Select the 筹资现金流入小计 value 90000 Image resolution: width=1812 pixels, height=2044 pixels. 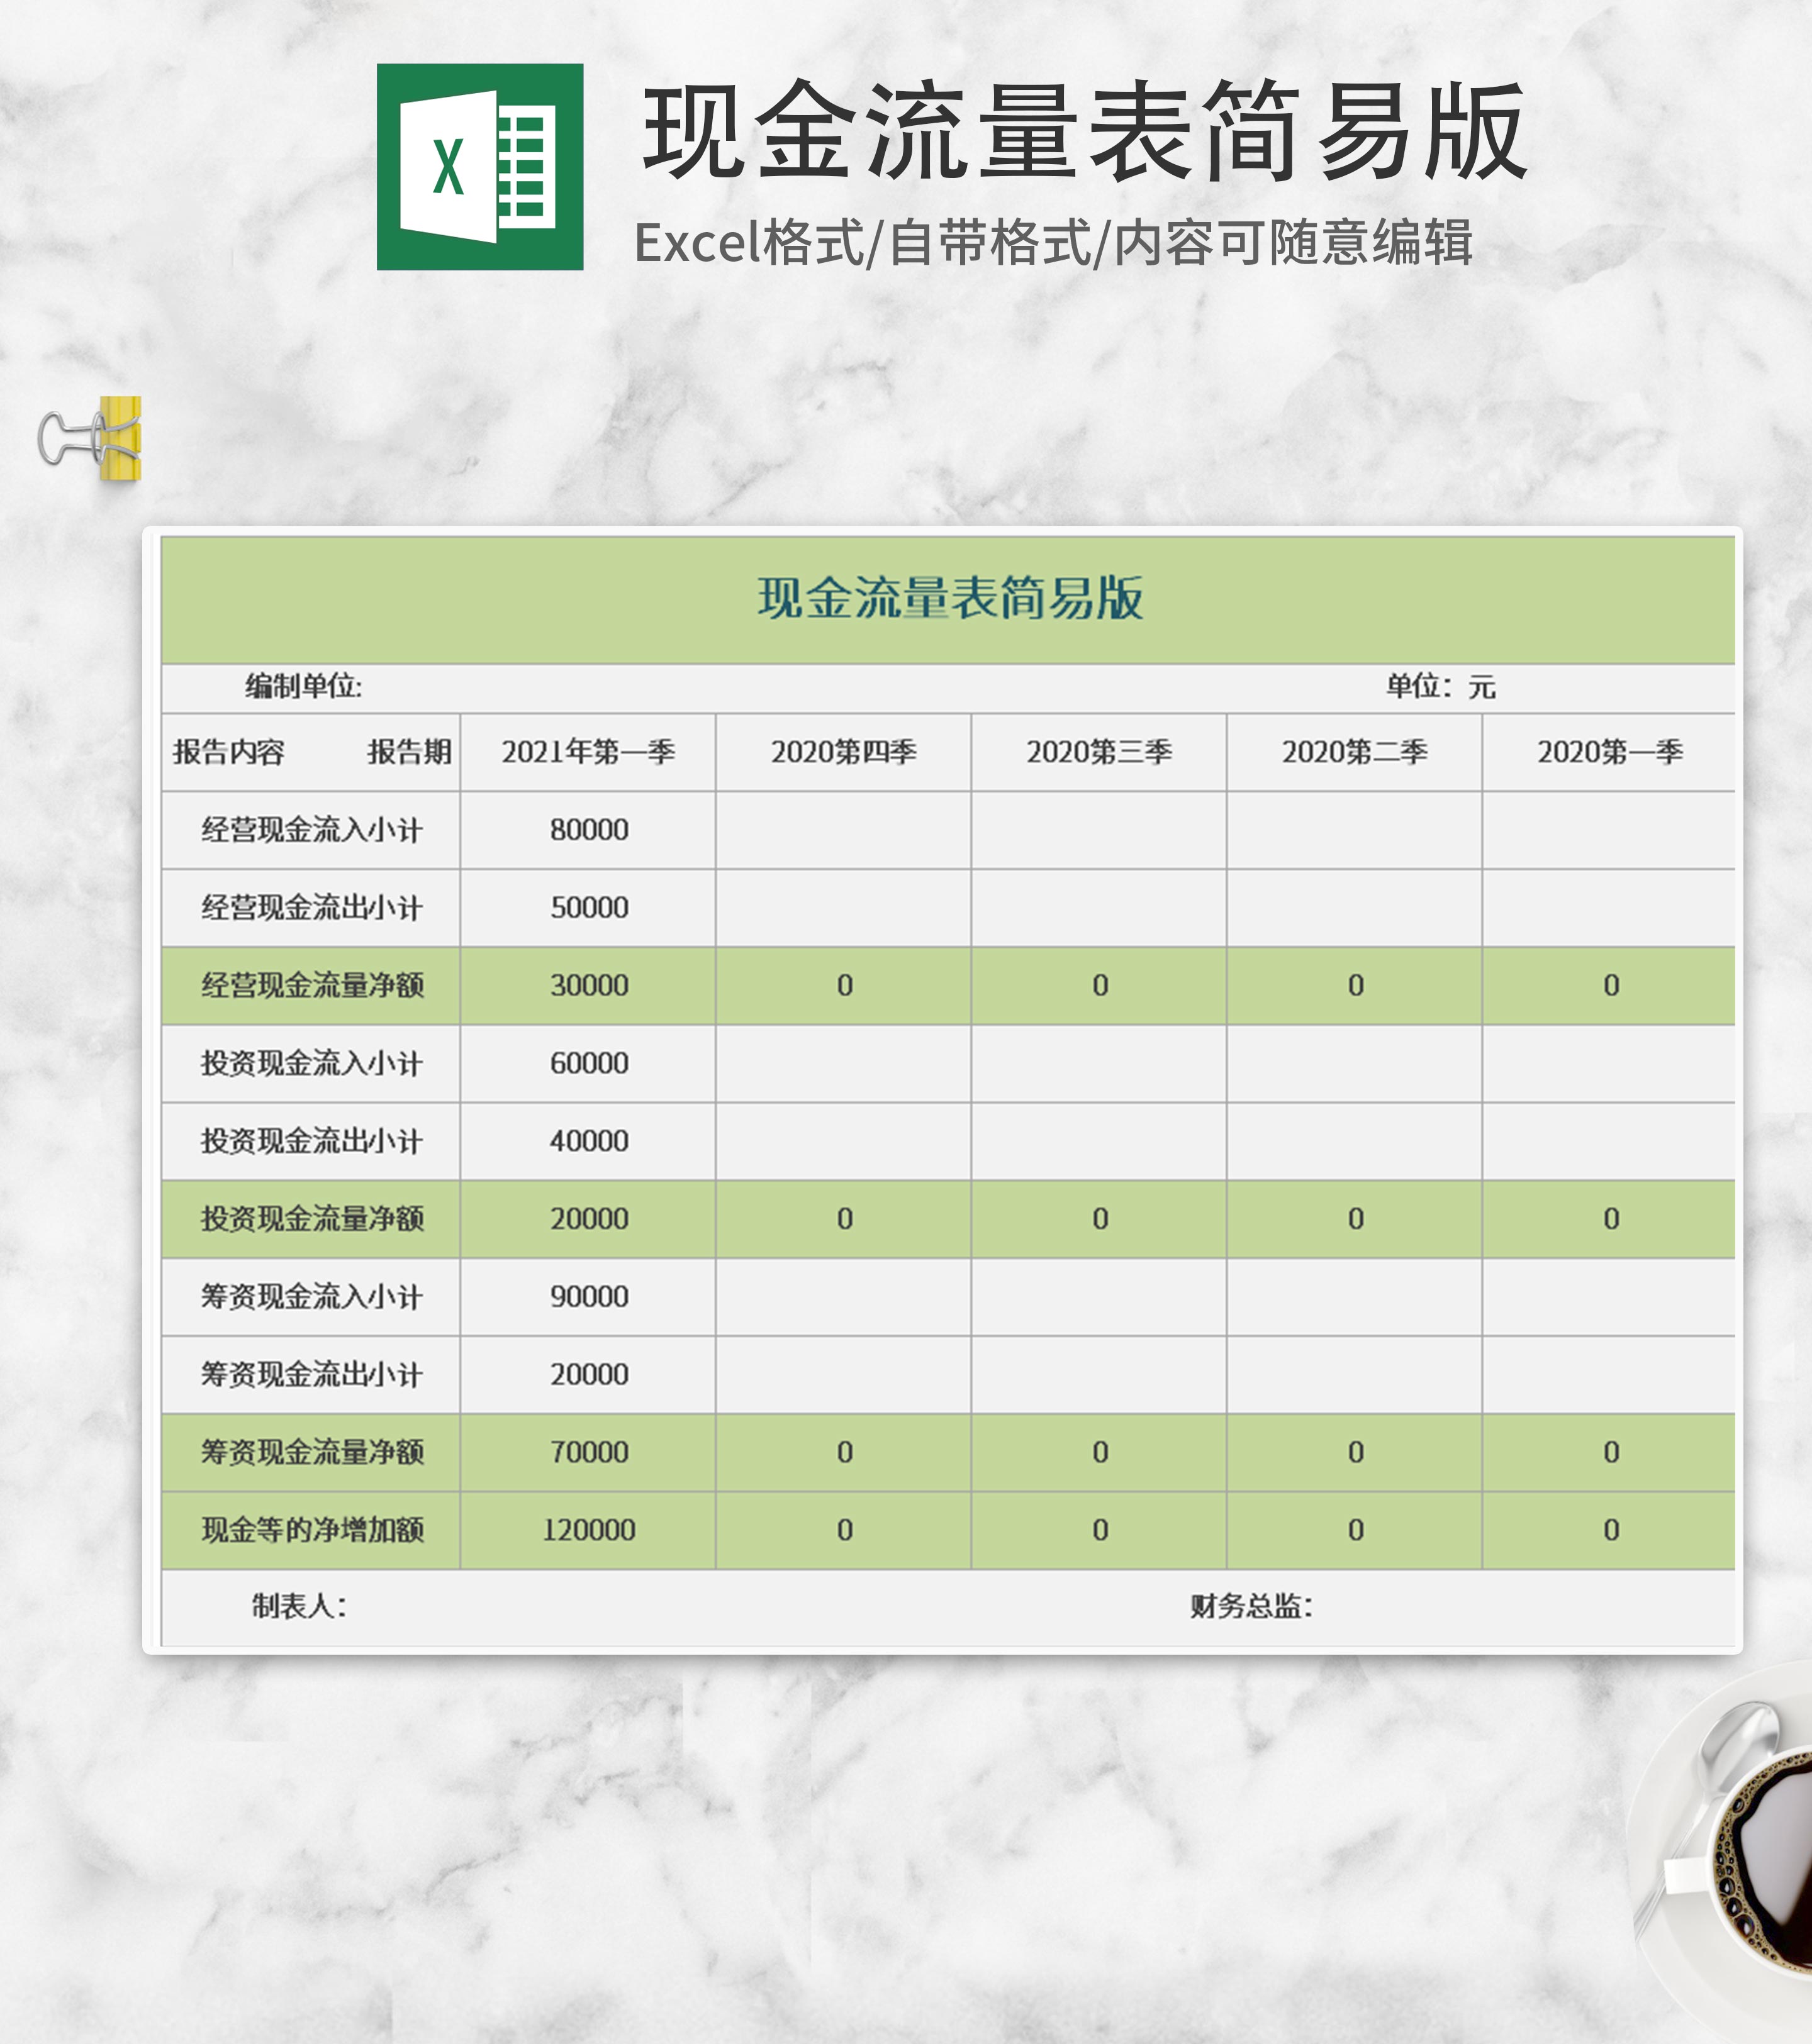588,1297
